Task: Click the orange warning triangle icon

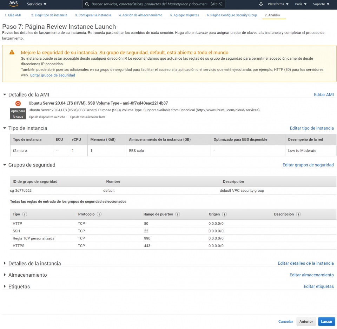Action: tap(12, 52)
